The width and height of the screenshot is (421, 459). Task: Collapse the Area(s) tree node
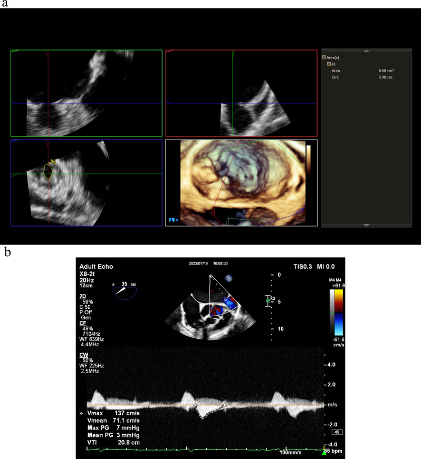(324, 57)
